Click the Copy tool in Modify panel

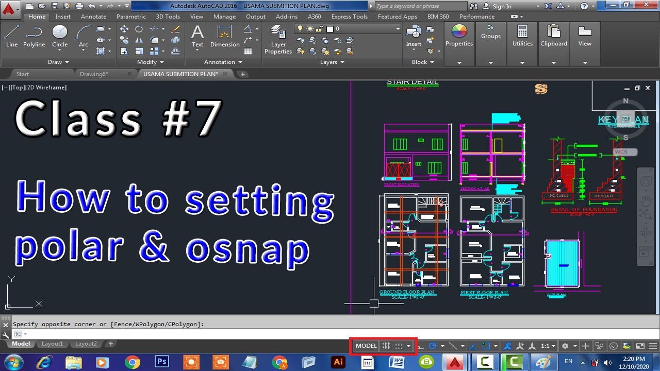[x=124, y=40]
